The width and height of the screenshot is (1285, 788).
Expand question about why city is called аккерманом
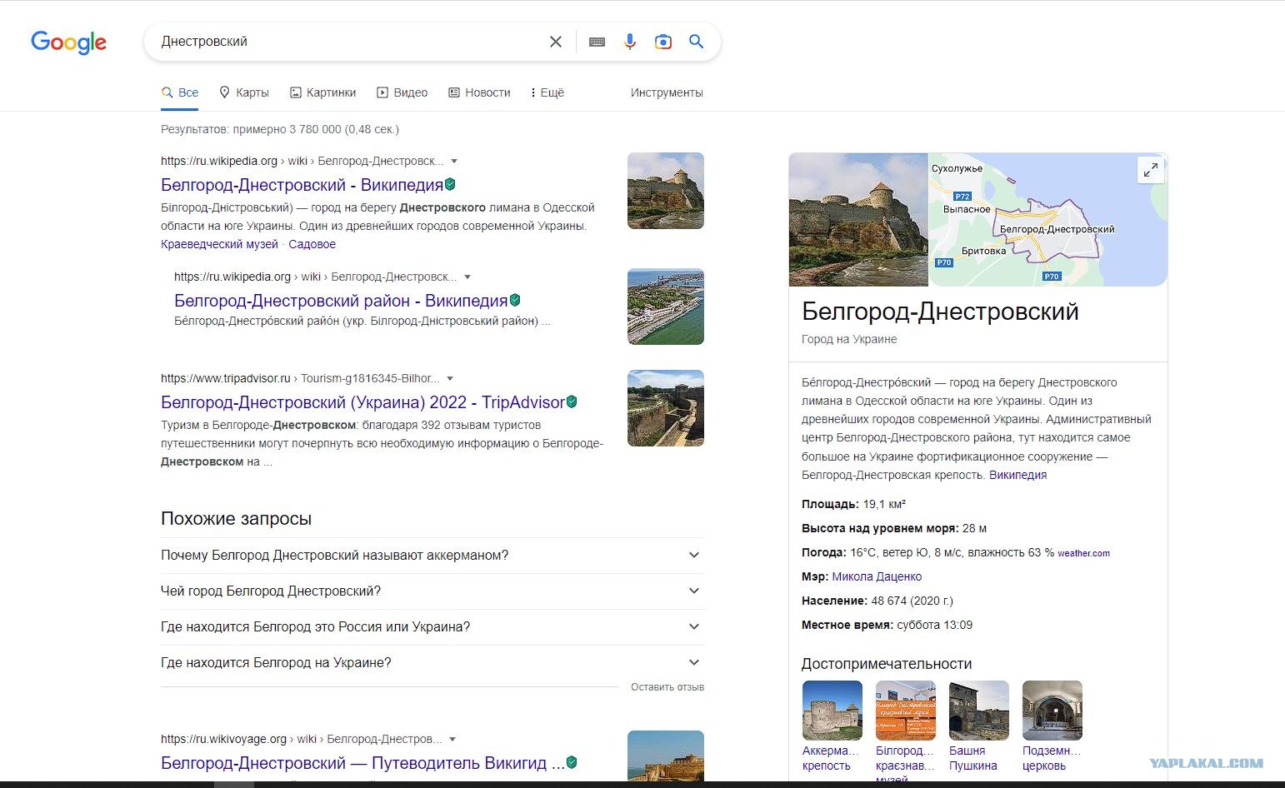coord(432,556)
